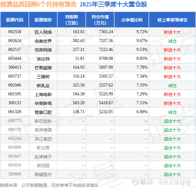Viewport: 196px width, 188px height.
Task: Click 退出十大 status in 影石创新 row
Action: point(172,121)
